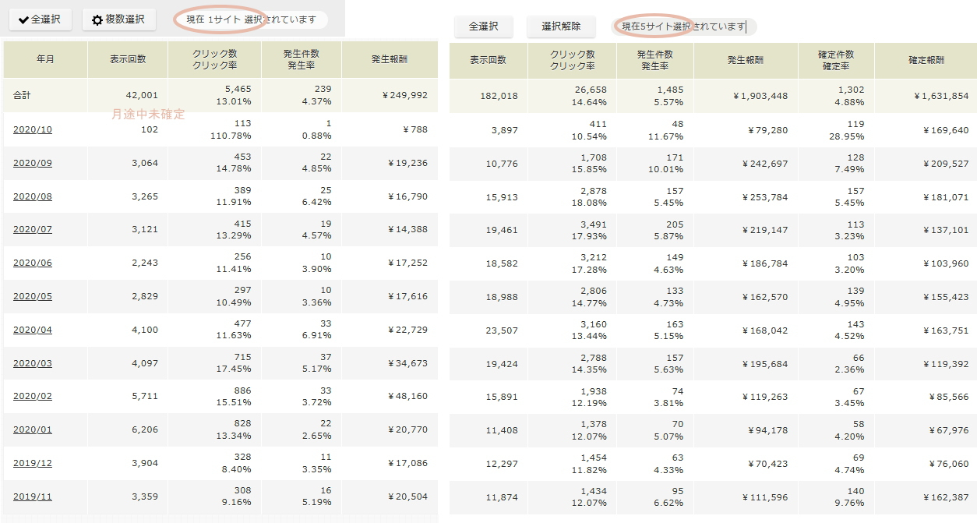View the 2019/12 month link
Viewport: 977px width, 523px height.
click(33, 463)
